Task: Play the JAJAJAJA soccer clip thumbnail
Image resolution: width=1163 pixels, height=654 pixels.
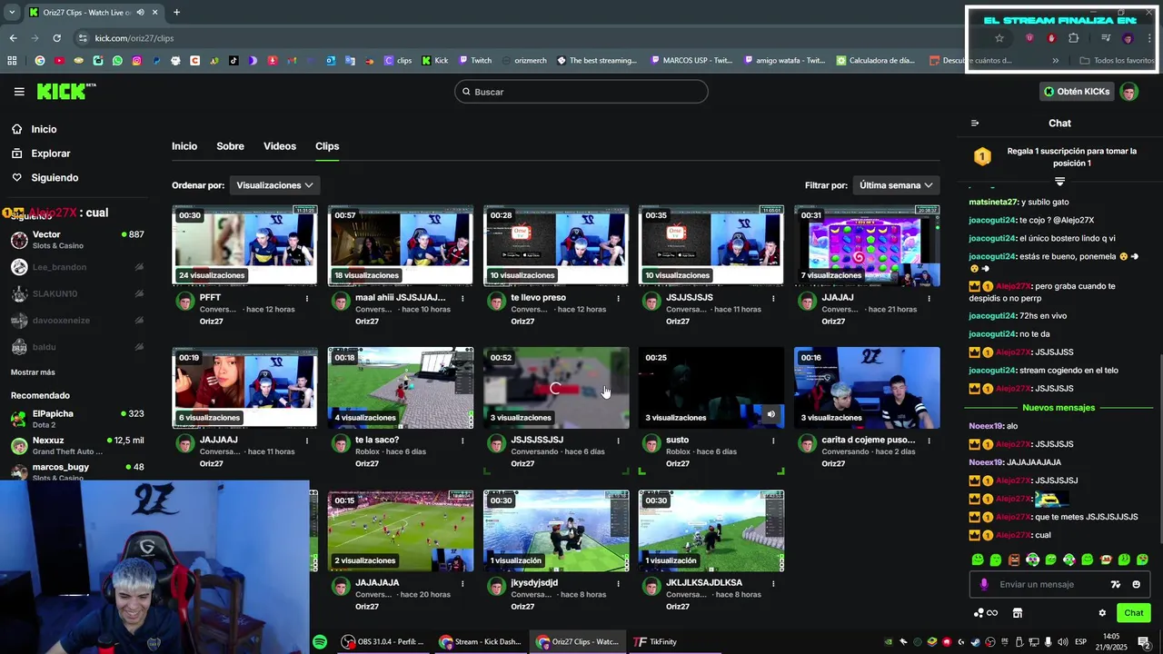Action: (401, 530)
